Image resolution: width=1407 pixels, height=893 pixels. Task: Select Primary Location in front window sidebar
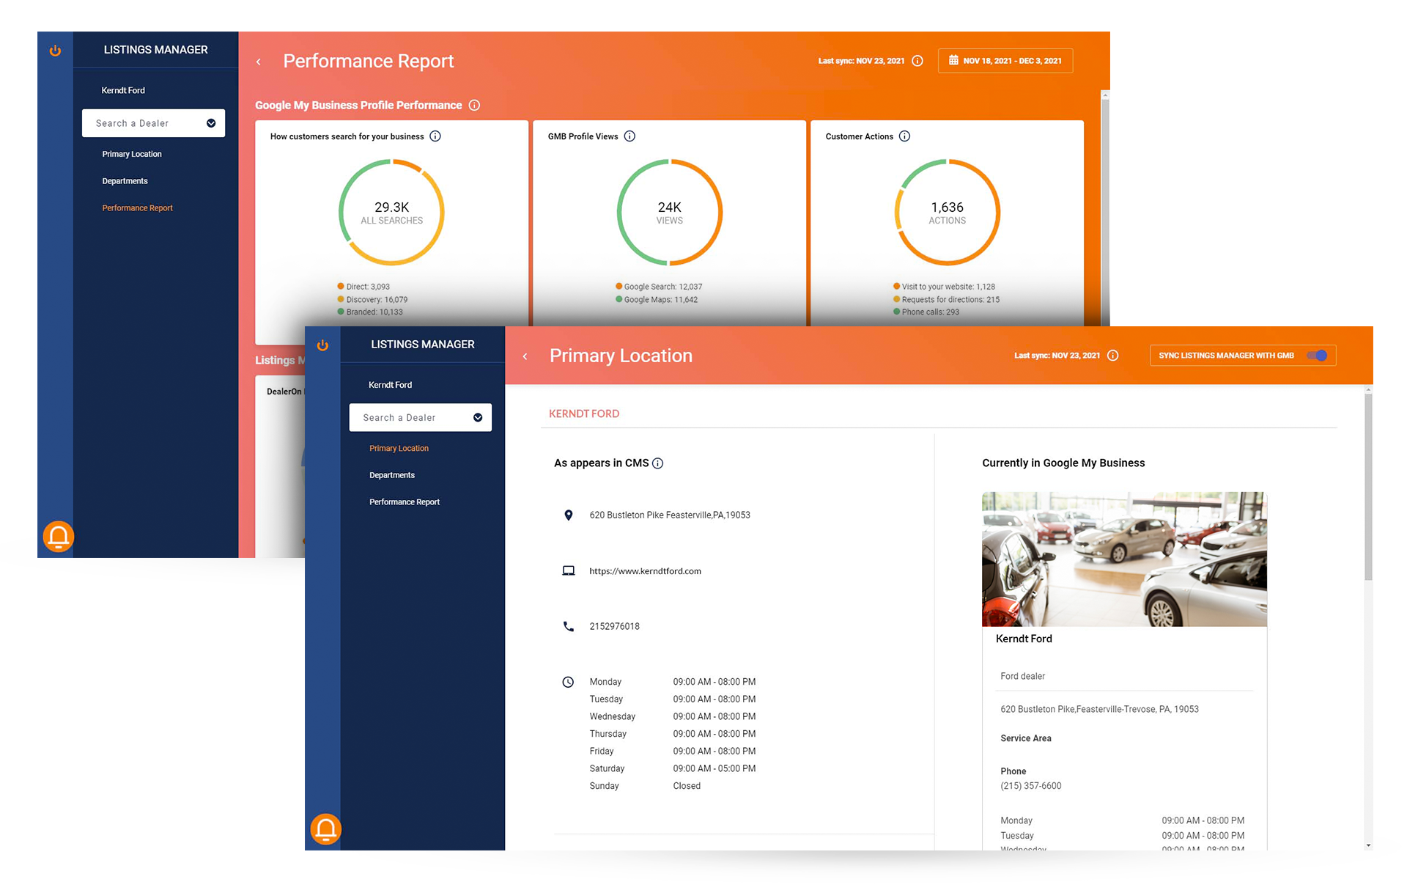click(399, 449)
